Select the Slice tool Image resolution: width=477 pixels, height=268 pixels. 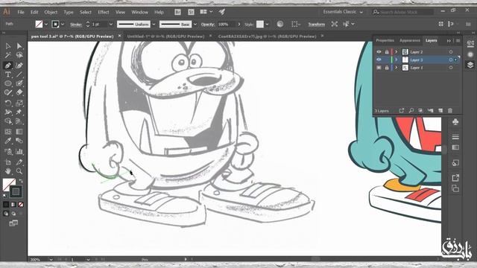click(x=19, y=162)
